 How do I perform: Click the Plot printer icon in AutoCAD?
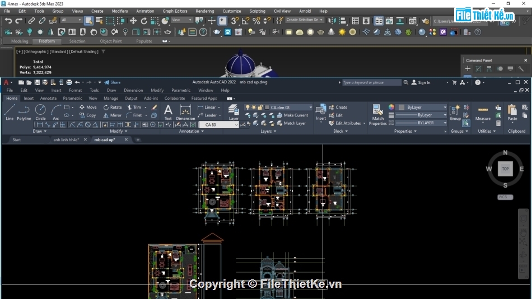pyautogui.click(x=69, y=82)
